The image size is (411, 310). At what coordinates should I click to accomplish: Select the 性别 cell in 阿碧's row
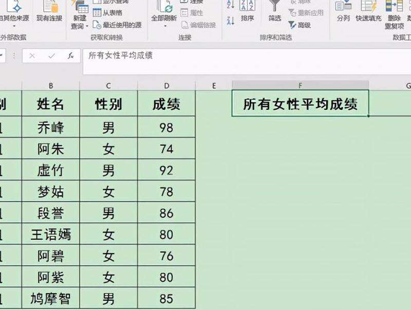[108, 256]
